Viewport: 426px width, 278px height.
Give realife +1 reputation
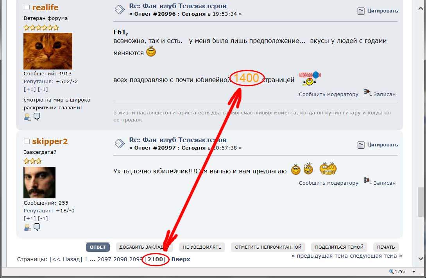point(30,89)
